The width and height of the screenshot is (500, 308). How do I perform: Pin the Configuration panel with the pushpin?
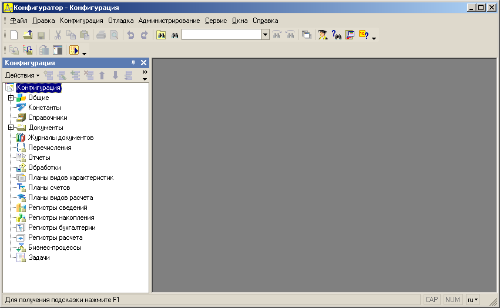133,63
